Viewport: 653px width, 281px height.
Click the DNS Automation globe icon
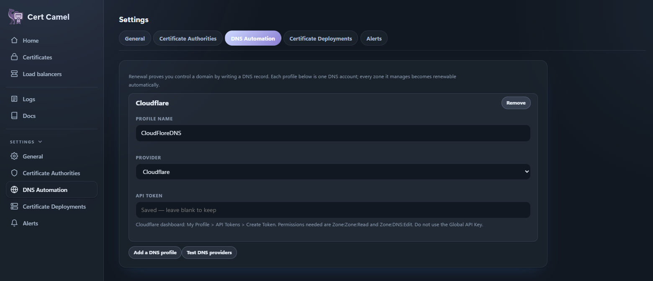click(14, 190)
